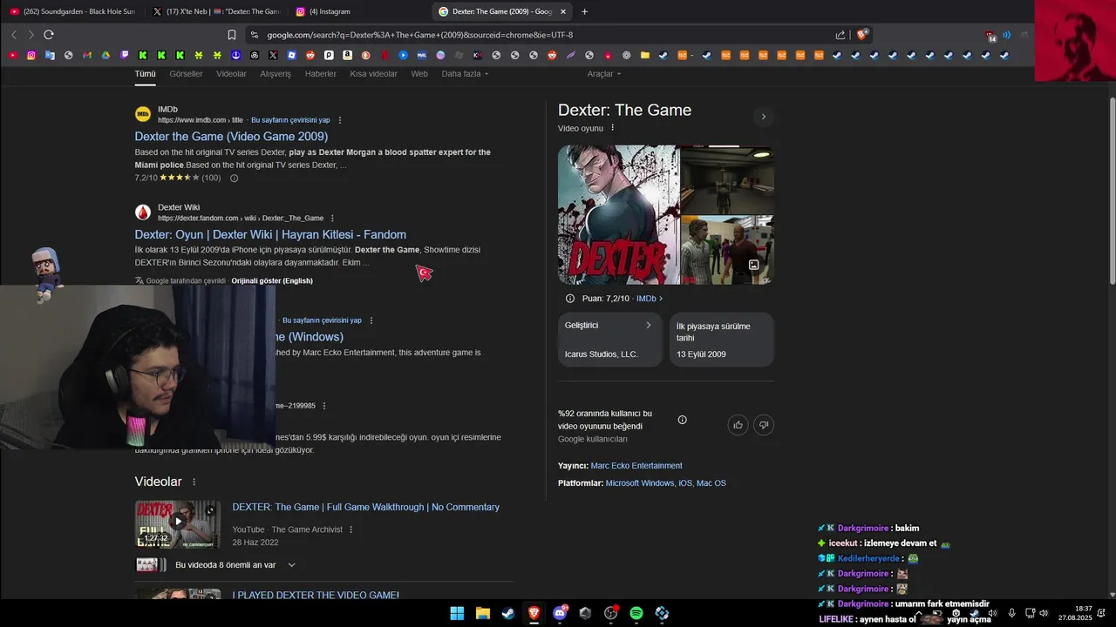Open the Gmail bookmark in the bookmarks bar
Viewport: 1116px width, 627px height.
(x=87, y=55)
